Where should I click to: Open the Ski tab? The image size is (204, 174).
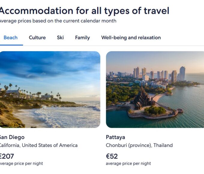point(60,38)
